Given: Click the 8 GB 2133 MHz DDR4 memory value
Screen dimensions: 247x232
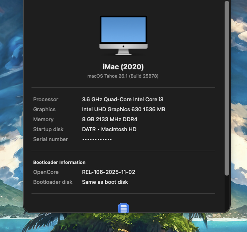Looking at the screenshot, I should pos(110,119).
